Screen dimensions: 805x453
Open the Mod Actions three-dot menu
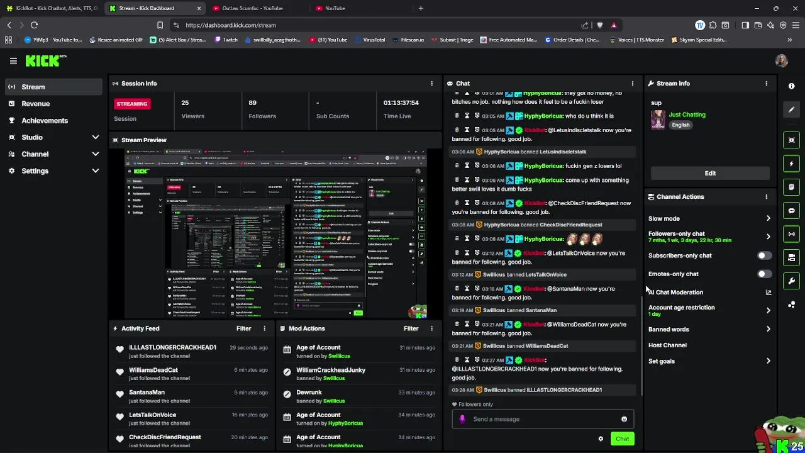tap(431, 328)
